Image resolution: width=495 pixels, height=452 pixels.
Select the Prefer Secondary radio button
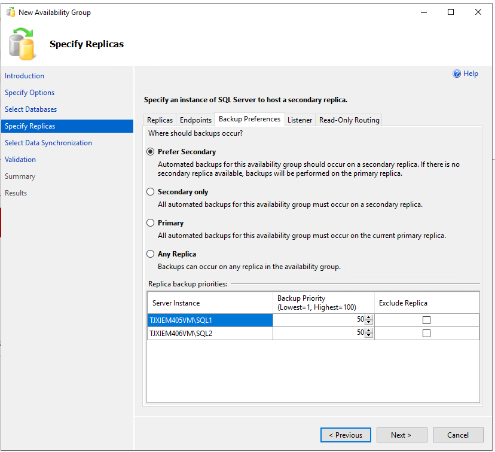pos(151,152)
